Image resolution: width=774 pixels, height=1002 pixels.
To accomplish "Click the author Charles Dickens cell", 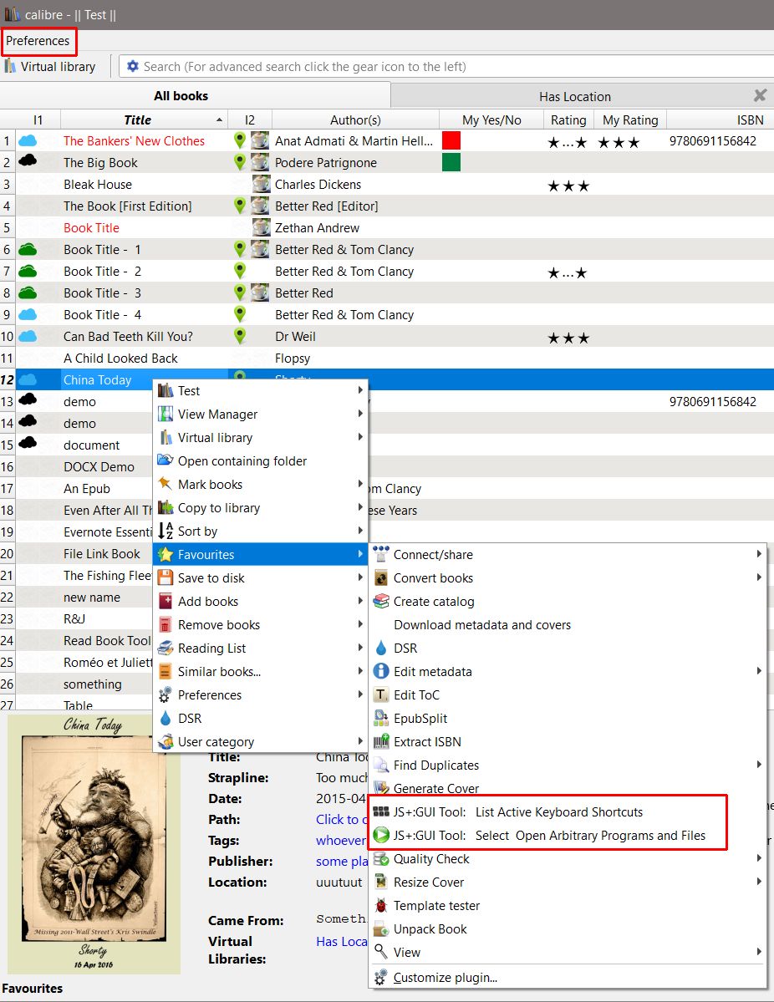I will point(355,185).
